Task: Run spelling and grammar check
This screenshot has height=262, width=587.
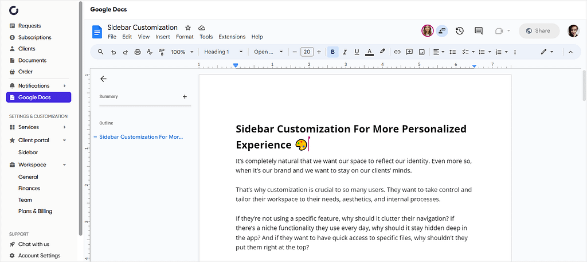Action: 150,52
